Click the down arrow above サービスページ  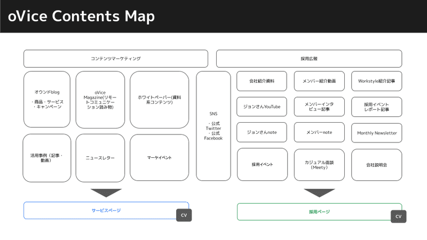[x=106, y=193]
